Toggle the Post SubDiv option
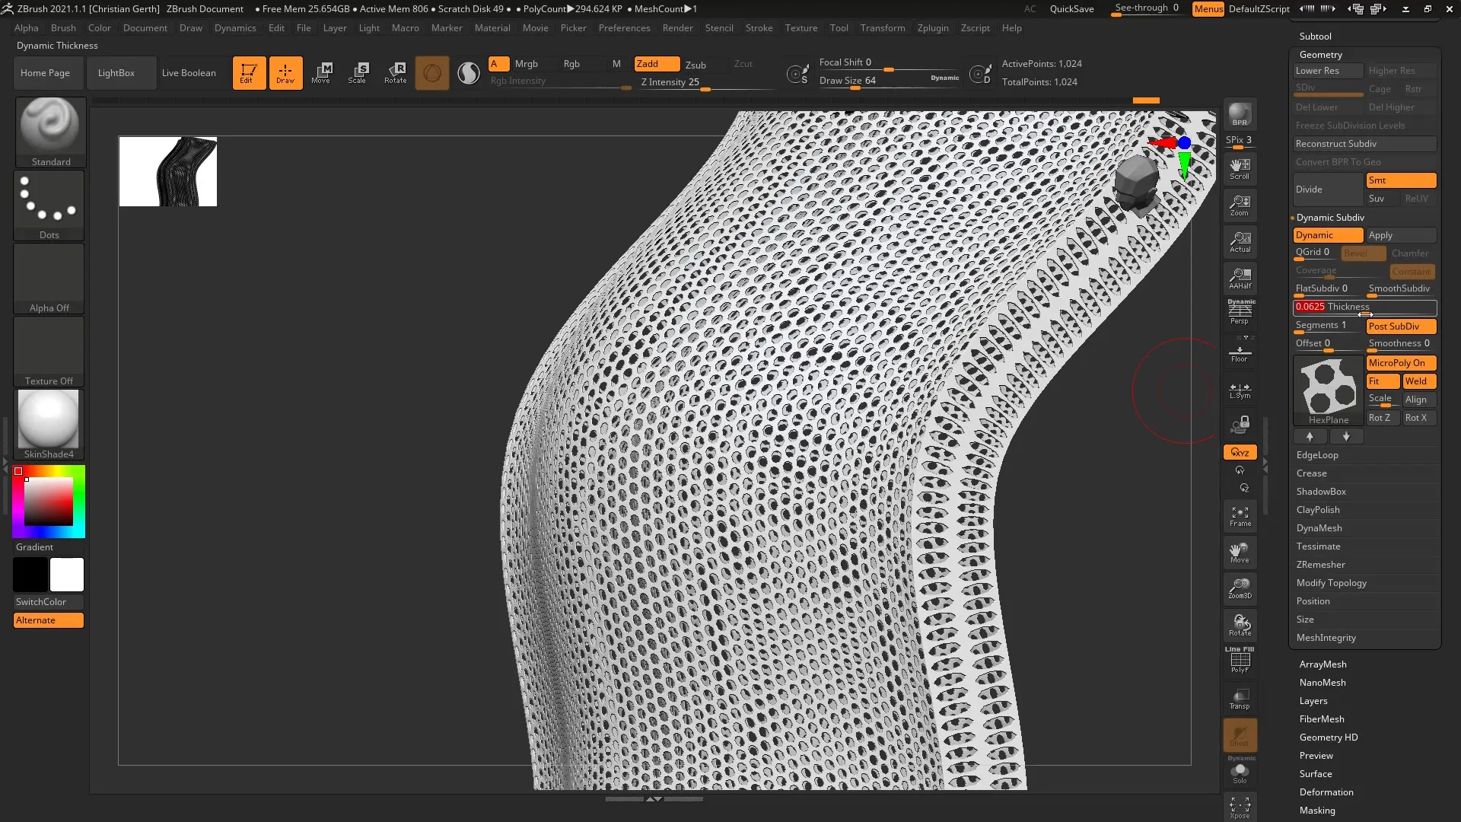Image resolution: width=1461 pixels, height=822 pixels. 1401,327
